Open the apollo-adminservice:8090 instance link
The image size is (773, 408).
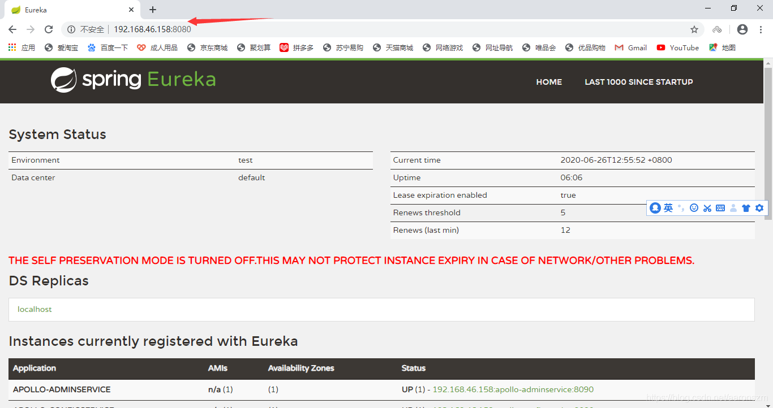513,389
